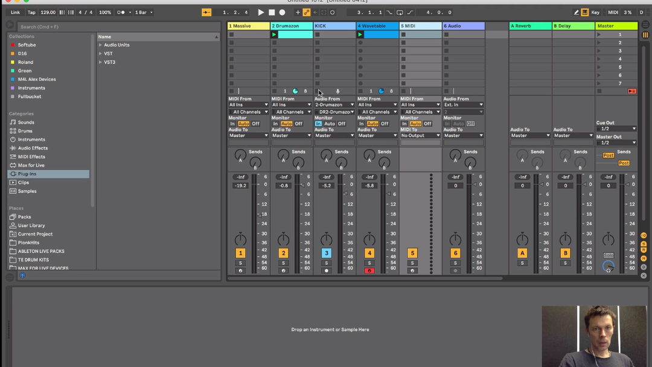Expand the Audio Units folder

101,45
